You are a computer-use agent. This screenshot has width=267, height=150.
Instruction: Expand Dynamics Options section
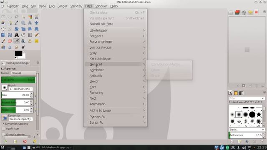pos(3,124)
